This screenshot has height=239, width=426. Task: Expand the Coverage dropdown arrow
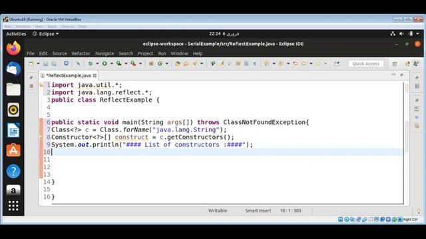[126, 64]
